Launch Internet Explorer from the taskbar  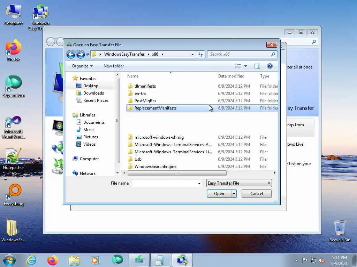click(x=31, y=260)
